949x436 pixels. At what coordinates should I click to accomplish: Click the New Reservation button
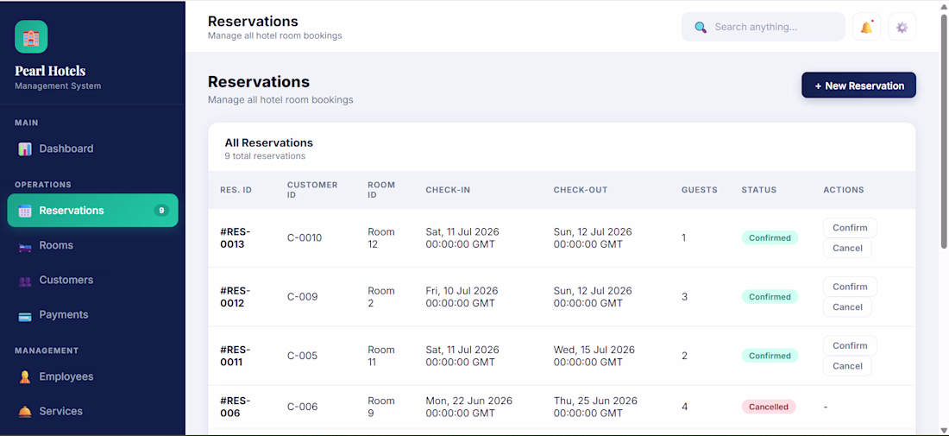tap(858, 85)
